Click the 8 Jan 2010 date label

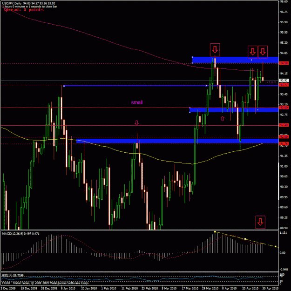click(x=68, y=288)
